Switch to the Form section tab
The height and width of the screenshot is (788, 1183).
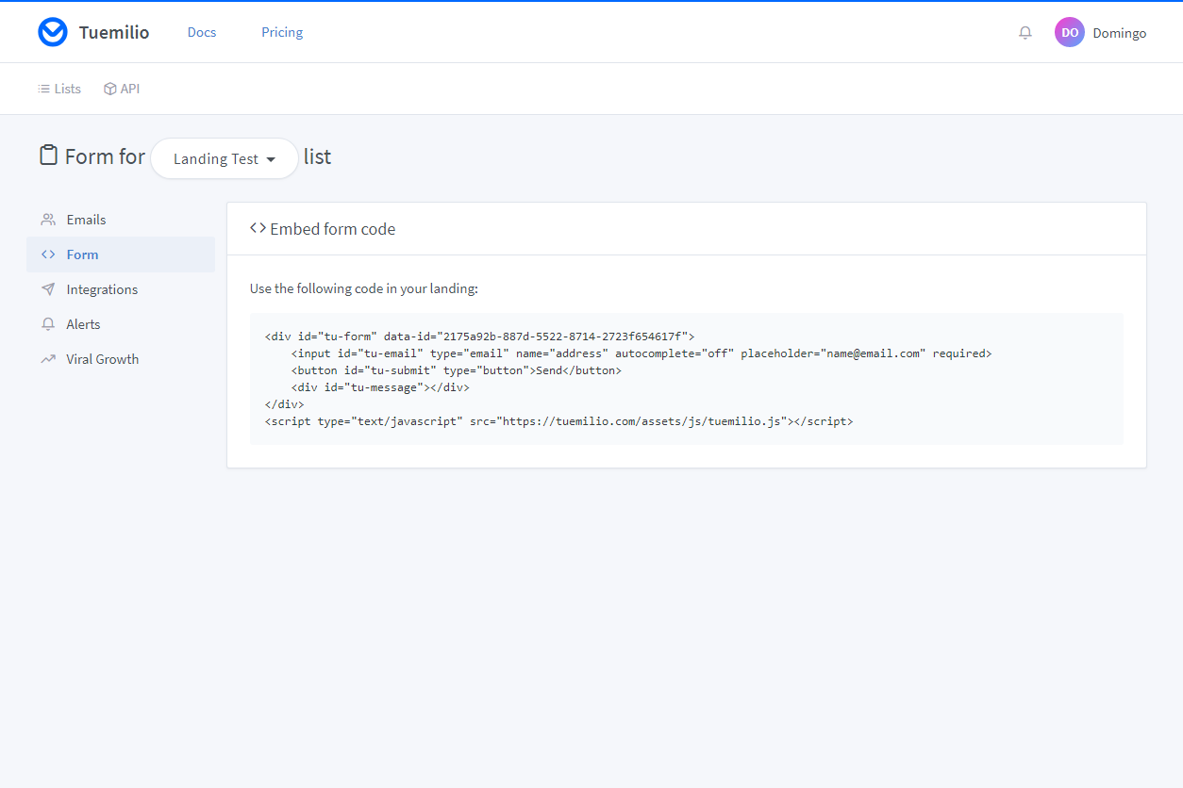coord(82,254)
